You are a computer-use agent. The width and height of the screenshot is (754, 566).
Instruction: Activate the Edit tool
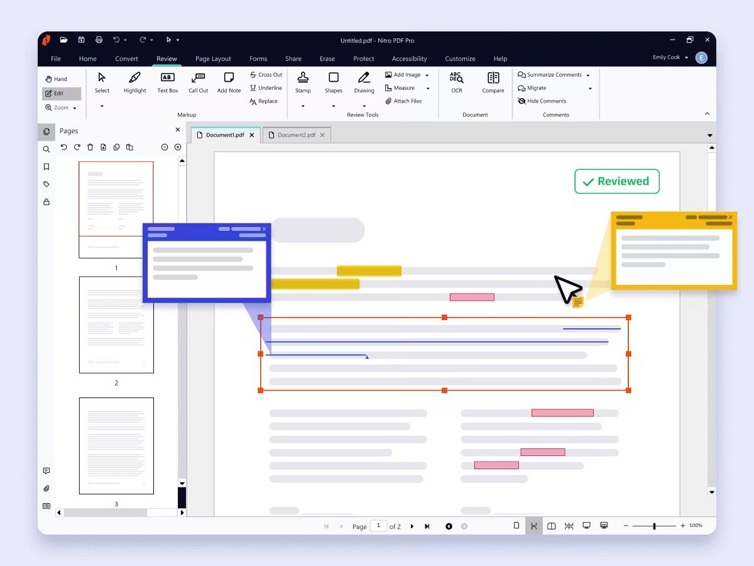(x=62, y=94)
